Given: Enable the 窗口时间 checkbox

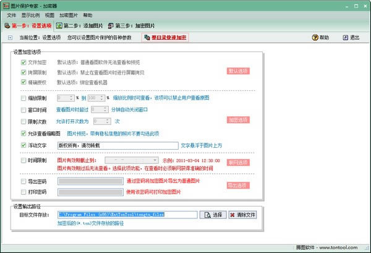Looking at the screenshot, I should point(23,110).
